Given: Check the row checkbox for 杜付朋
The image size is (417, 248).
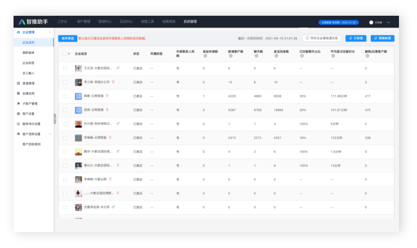Looking at the screenshot, I should click(x=65, y=124).
